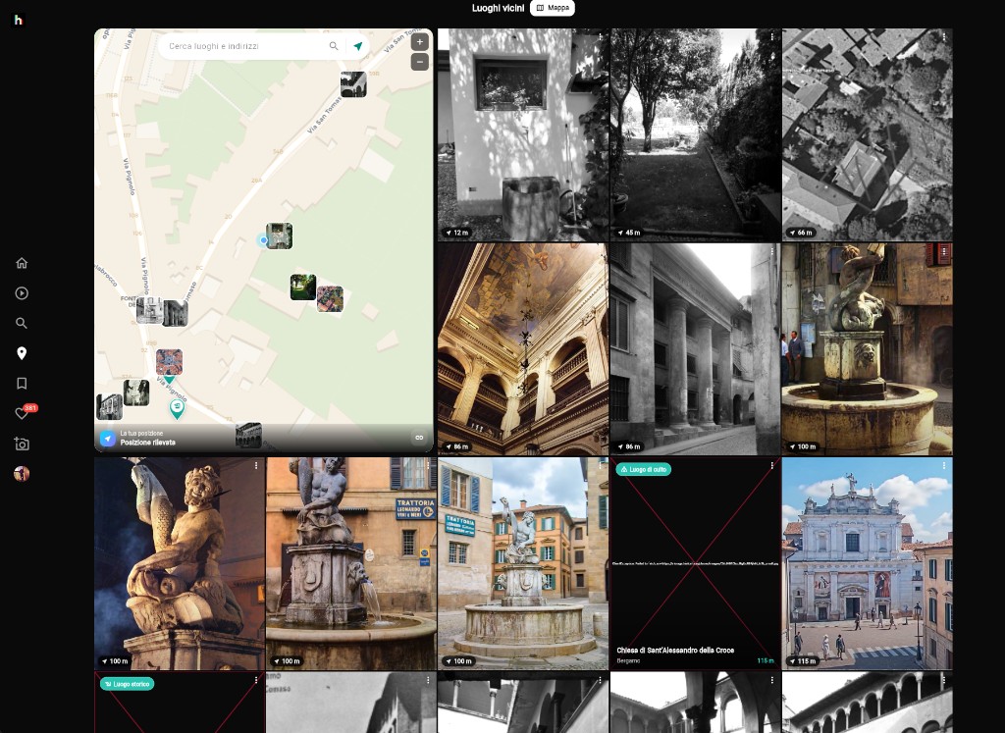Open options menu on Chiesa di Sant'Alessandro card
This screenshot has width=1005, height=733.
(771, 466)
